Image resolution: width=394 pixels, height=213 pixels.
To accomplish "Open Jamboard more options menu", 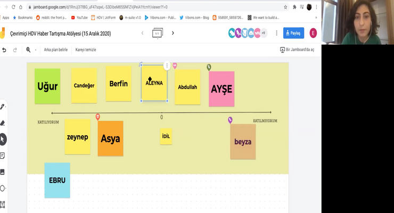I will (277, 33).
